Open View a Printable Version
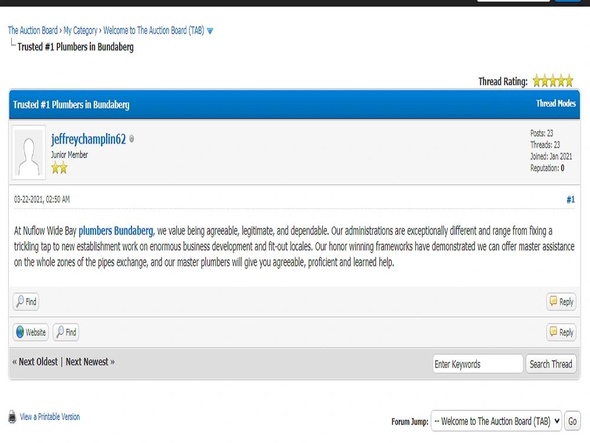 [x=50, y=416]
